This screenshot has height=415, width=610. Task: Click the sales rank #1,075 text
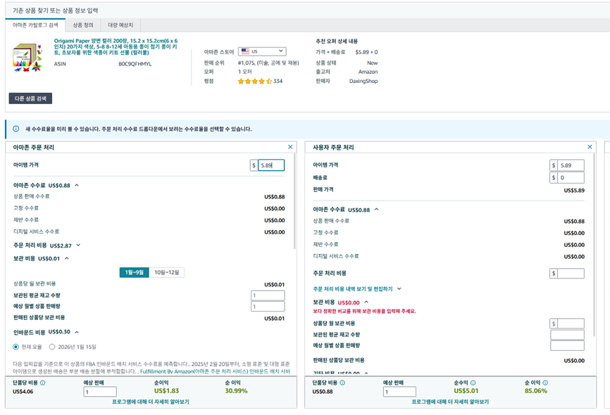(268, 63)
